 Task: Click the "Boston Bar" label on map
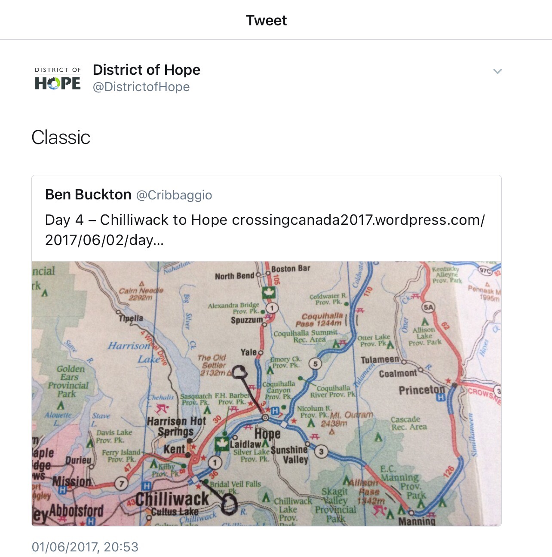(291, 269)
